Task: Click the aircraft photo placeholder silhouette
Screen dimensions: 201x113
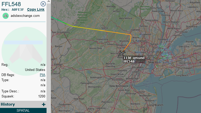Action: point(26,49)
